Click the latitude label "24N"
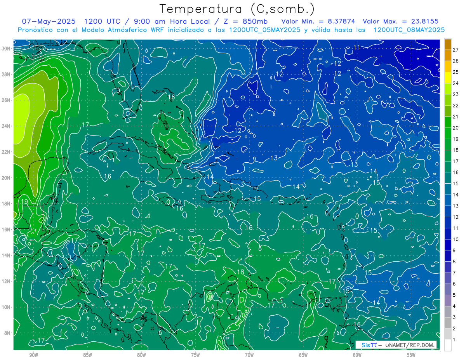466x360 pixels. (x=6, y=126)
